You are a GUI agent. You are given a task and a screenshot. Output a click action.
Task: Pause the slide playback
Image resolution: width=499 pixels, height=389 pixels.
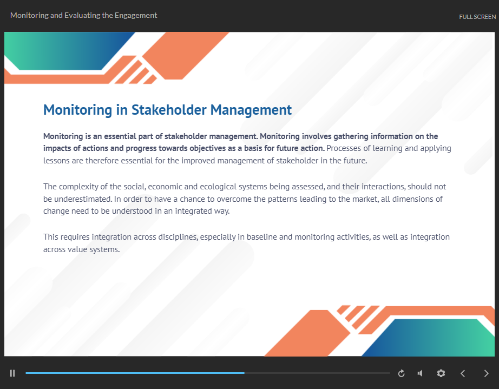(x=12, y=373)
